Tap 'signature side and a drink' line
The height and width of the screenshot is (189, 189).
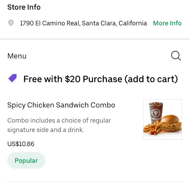click(46, 130)
